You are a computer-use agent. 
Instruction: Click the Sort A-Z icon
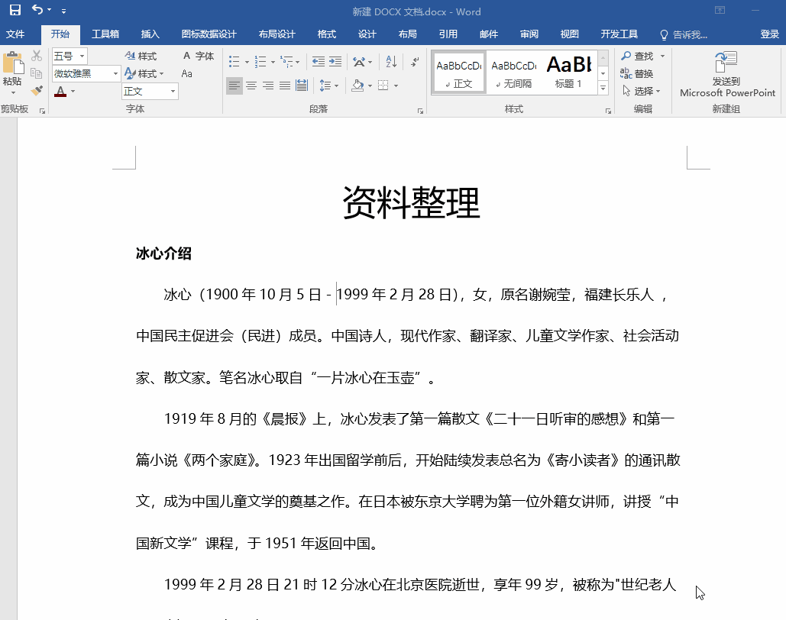392,62
